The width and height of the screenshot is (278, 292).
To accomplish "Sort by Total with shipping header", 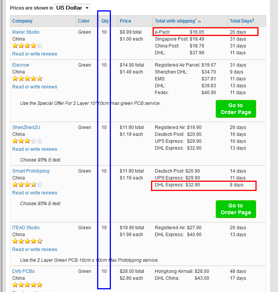I will point(176,21).
